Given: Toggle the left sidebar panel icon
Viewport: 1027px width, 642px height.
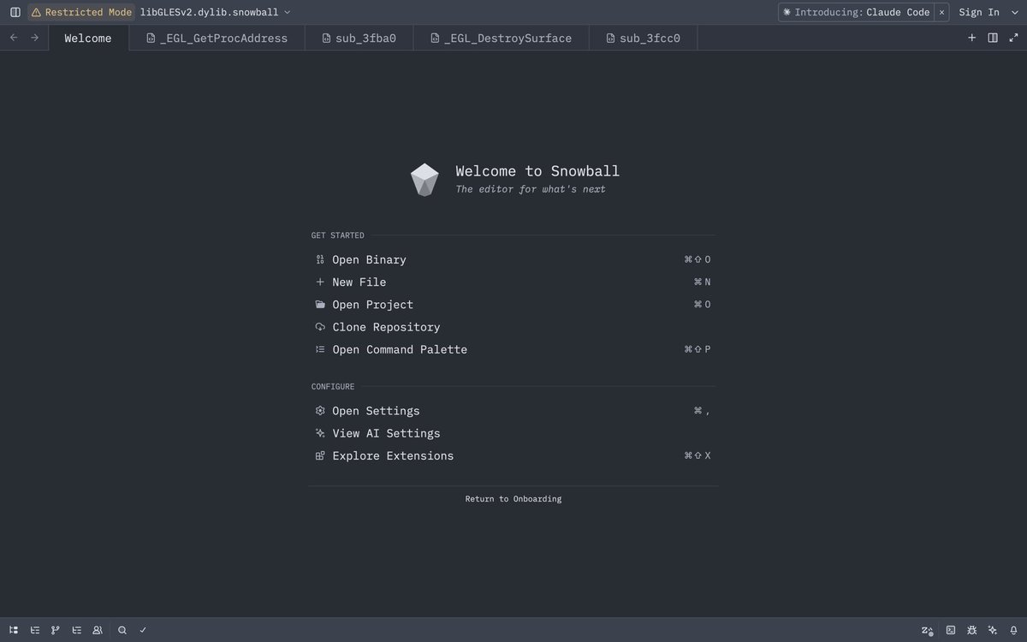Looking at the screenshot, I should [15, 12].
